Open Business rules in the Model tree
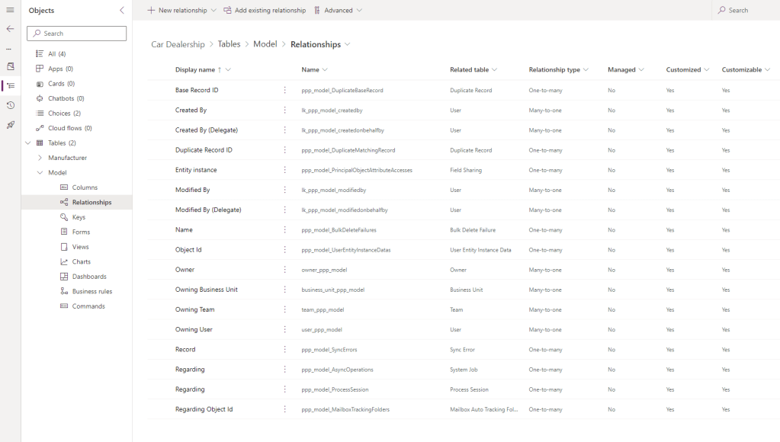Image resolution: width=780 pixels, height=442 pixels. click(x=91, y=291)
